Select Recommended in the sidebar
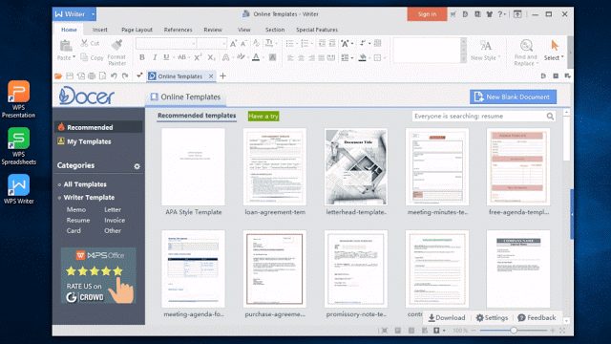 (x=98, y=127)
